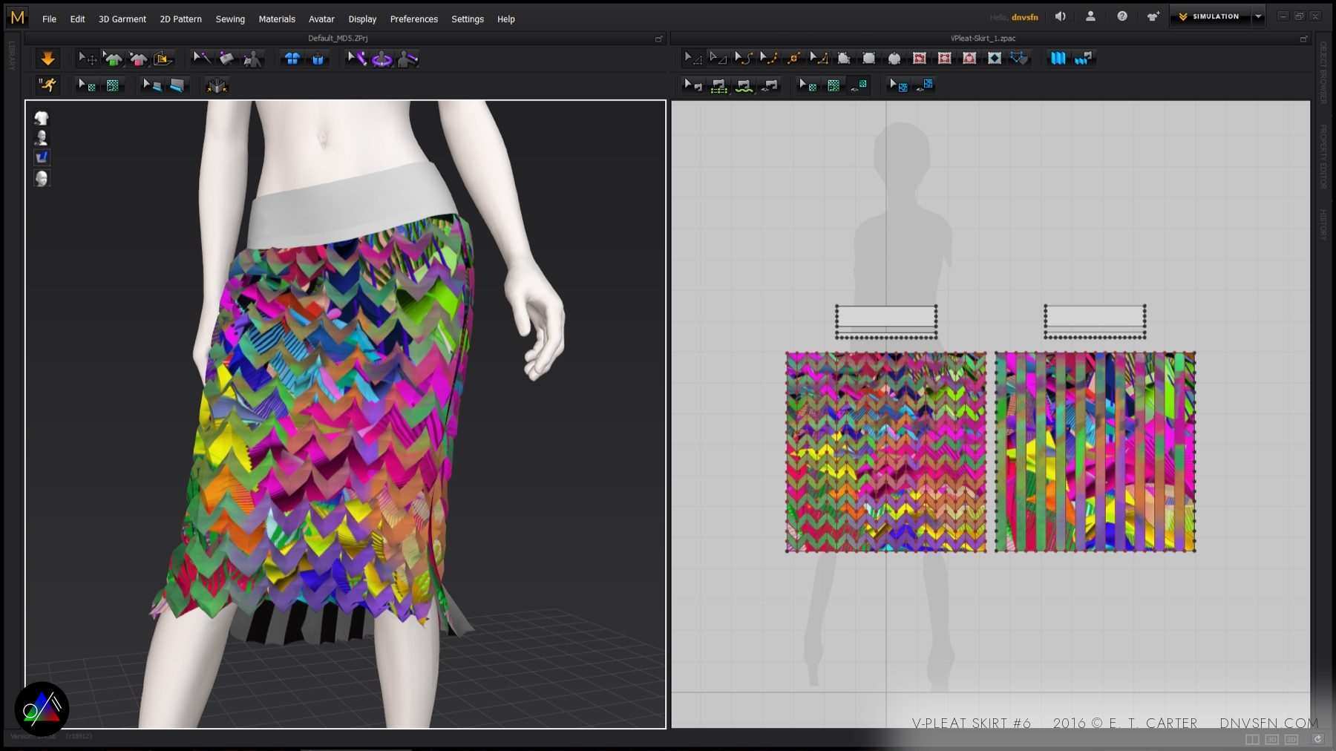Expand the Simulation mode dropdown arrow
This screenshot has height=751, width=1336.
[x=1258, y=16]
